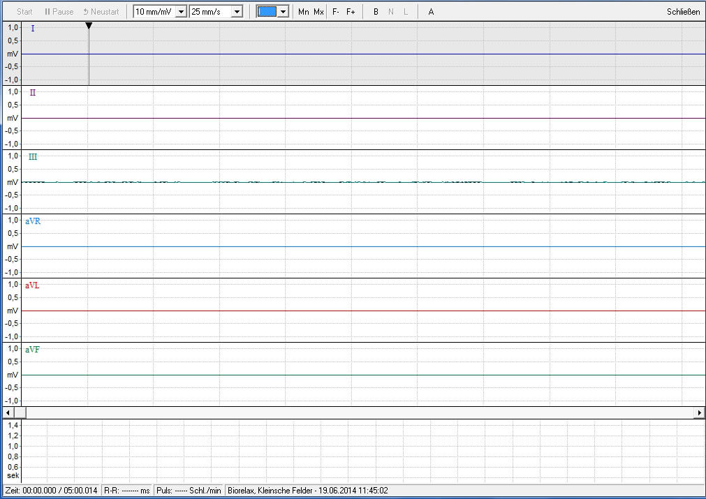706x499 pixels.
Task: Select the aVR lead channel label
Action: [33, 221]
